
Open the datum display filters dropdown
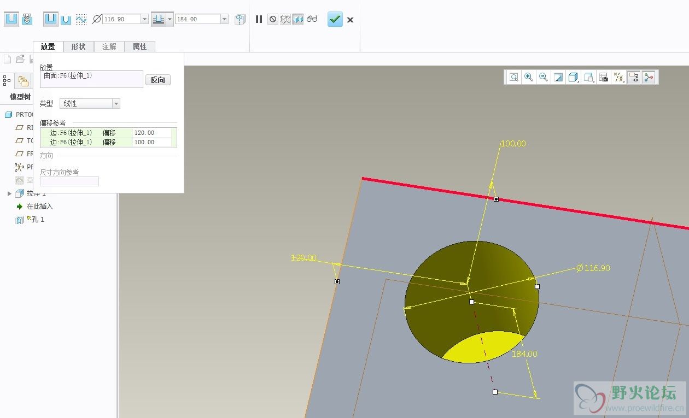619,78
